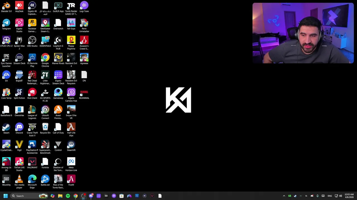Image resolution: width=357 pixels, height=200 pixels.
Task: Open the Resident Evil 4 shortcut
Action: pos(71,61)
